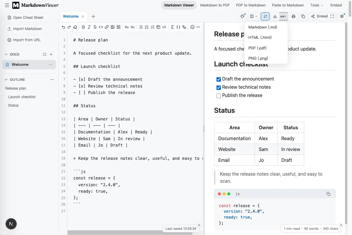Copy the js code block contents

click(x=329, y=194)
